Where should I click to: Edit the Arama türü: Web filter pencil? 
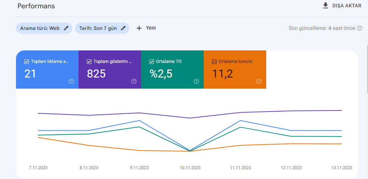coord(66,29)
